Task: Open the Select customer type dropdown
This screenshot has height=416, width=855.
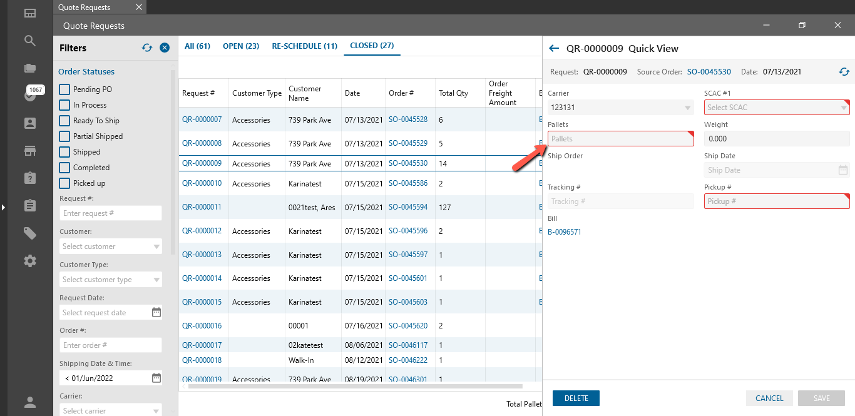Action: click(111, 280)
